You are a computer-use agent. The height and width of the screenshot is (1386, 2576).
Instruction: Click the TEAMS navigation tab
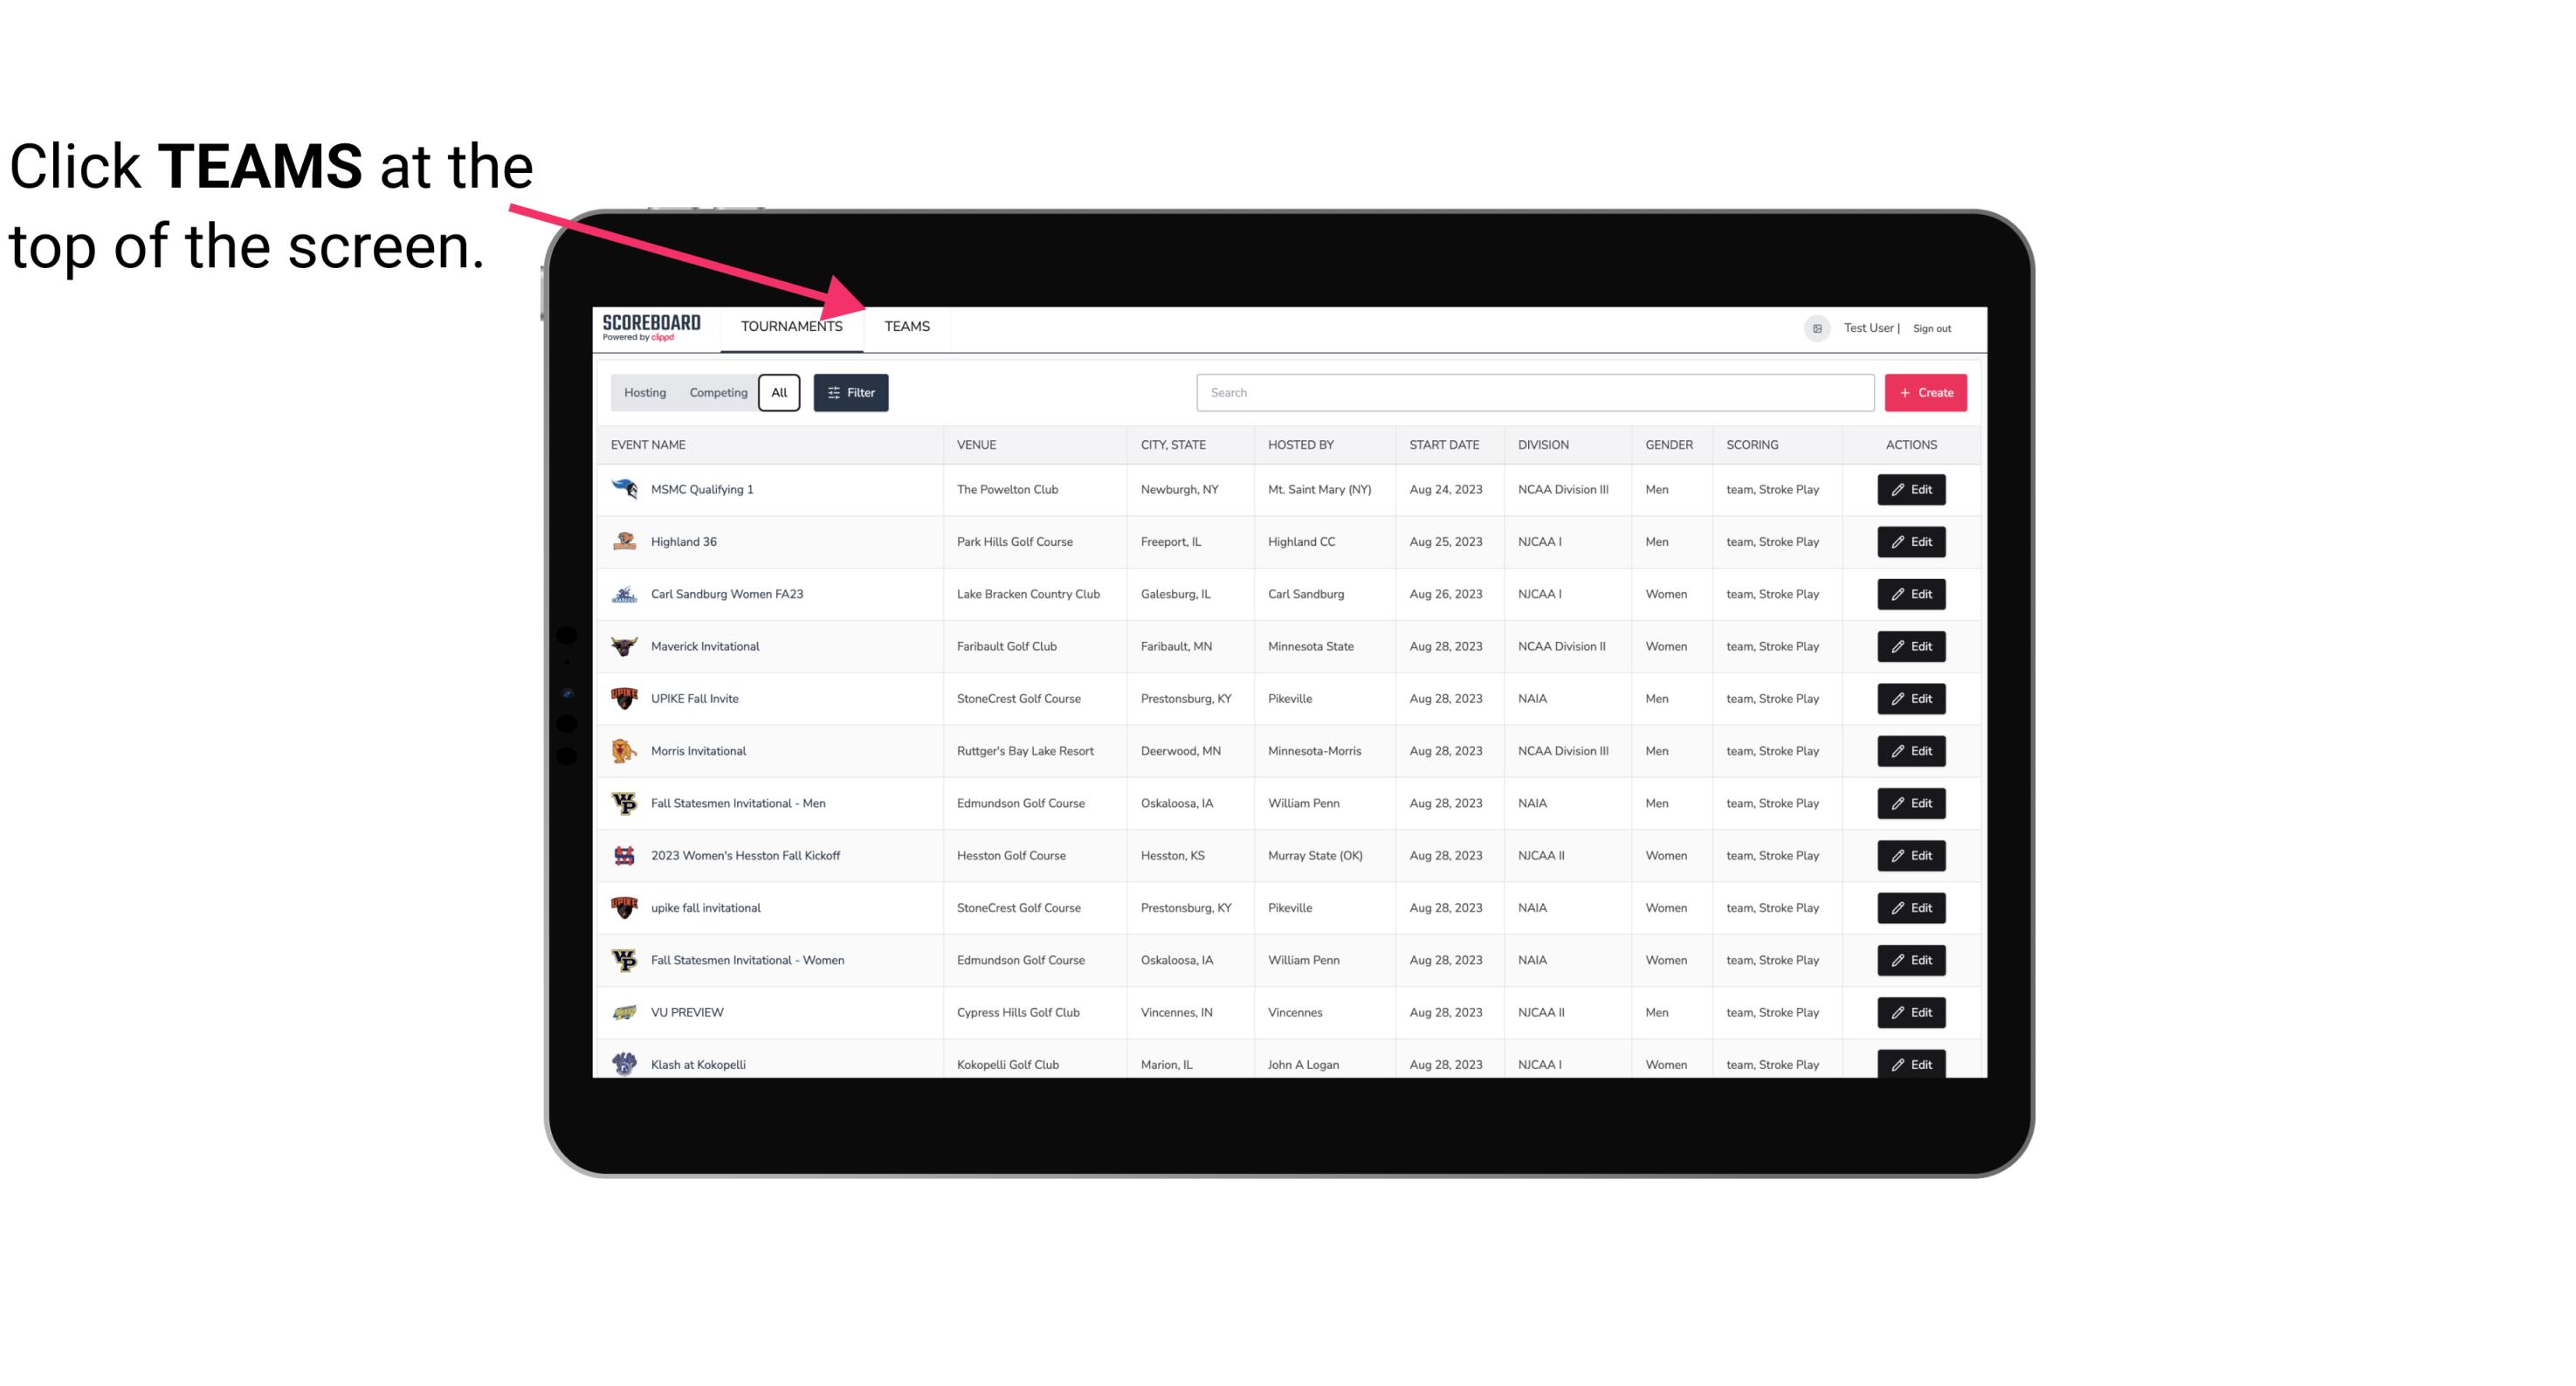pyautogui.click(x=906, y=326)
